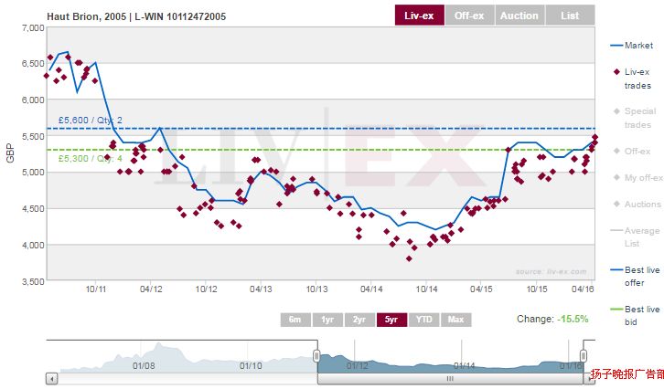The width and height of the screenshot is (664, 389).
Task: Enable the Average List legend series
Action: coord(635,237)
